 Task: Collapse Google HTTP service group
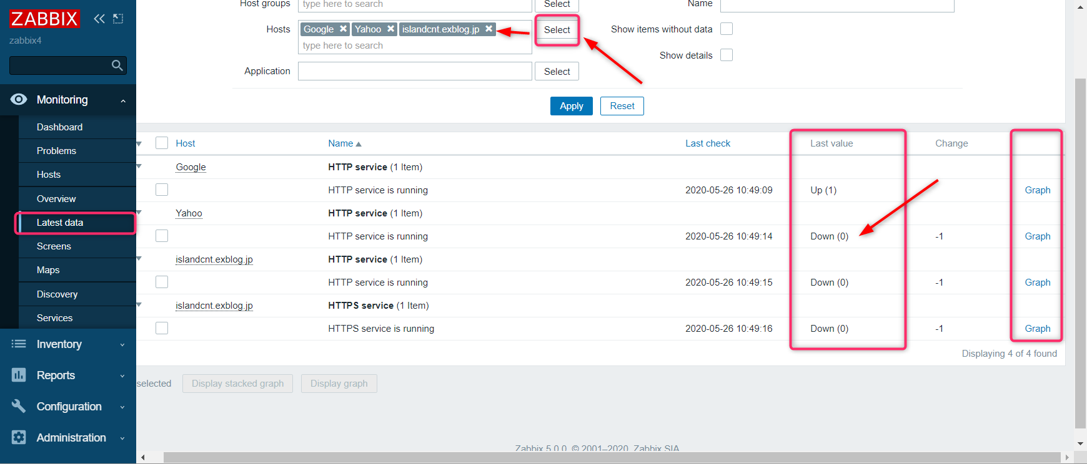139,167
